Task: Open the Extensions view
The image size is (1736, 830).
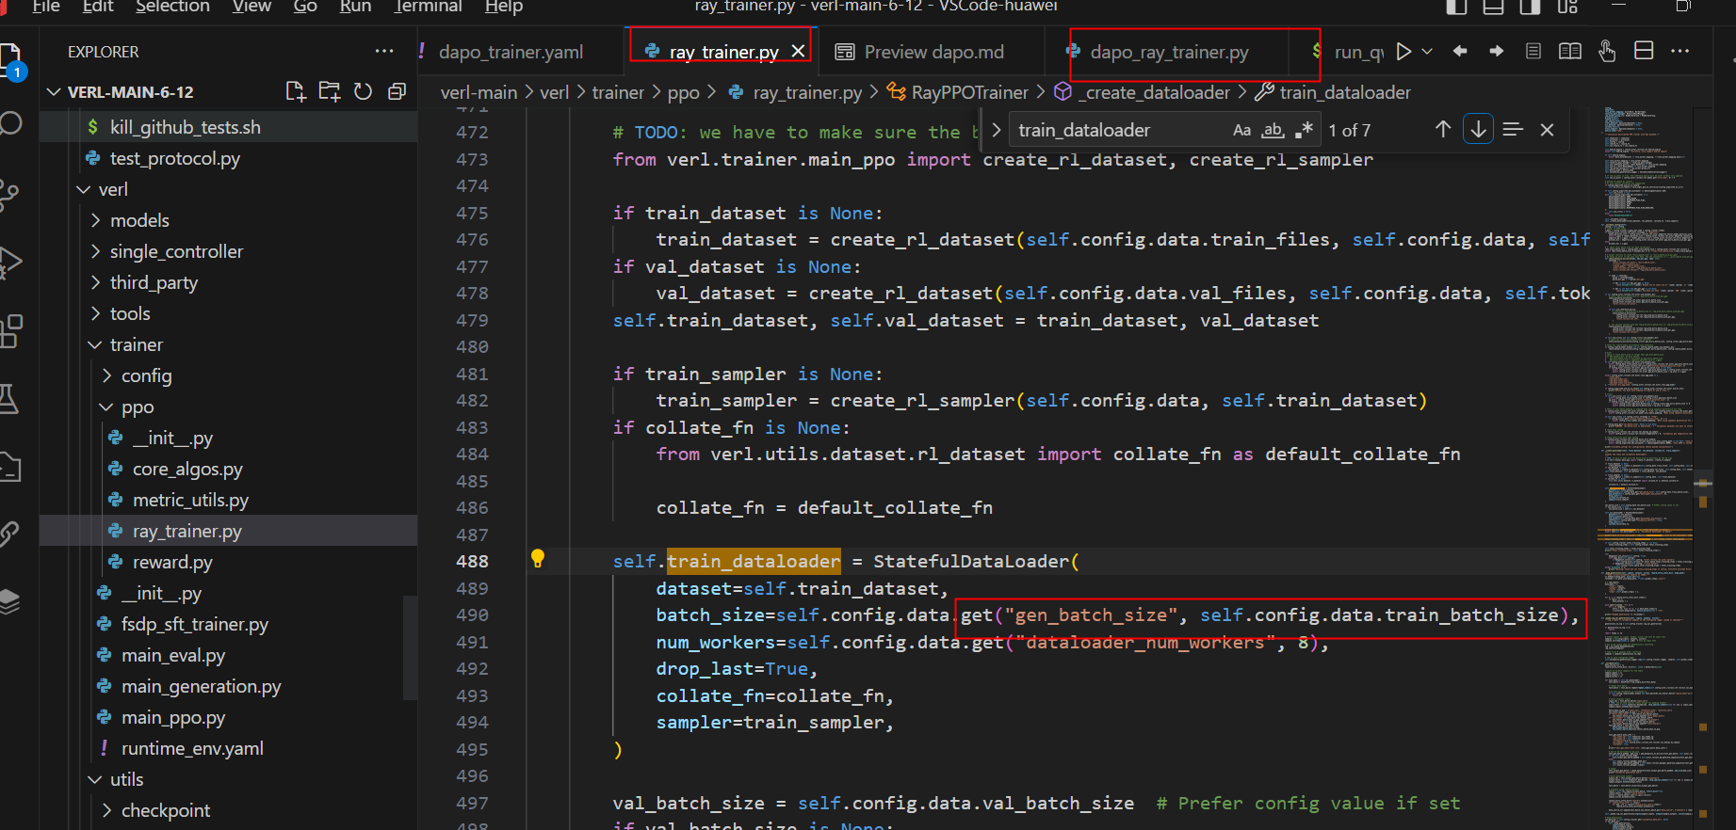Action: tap(9, 331)
